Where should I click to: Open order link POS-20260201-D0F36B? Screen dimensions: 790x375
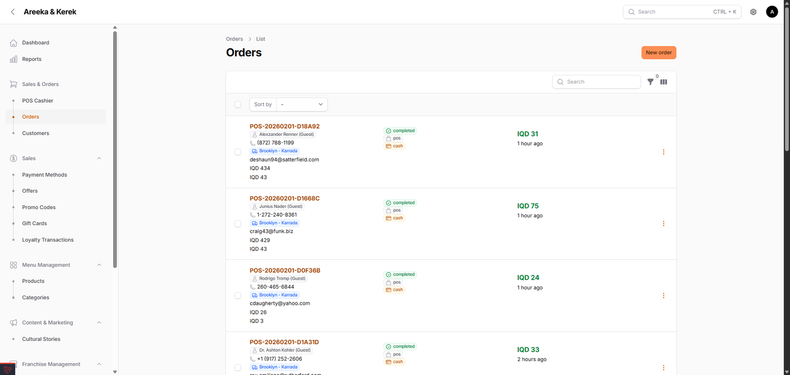pyautogui.click(x=285, y=271)
